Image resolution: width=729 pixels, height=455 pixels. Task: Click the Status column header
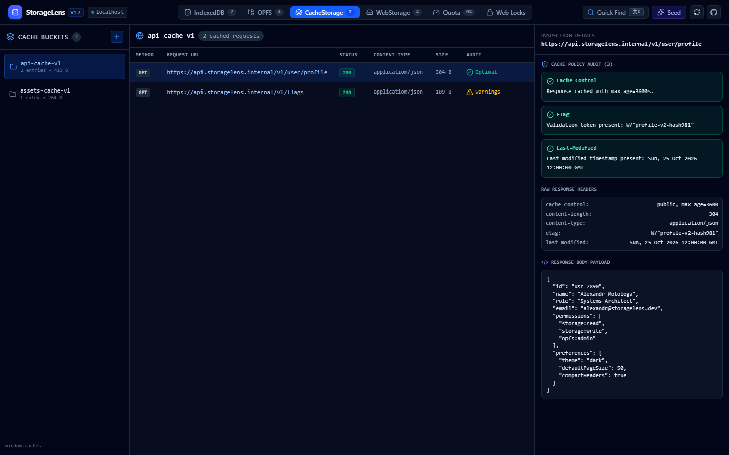tap(348, 55)
